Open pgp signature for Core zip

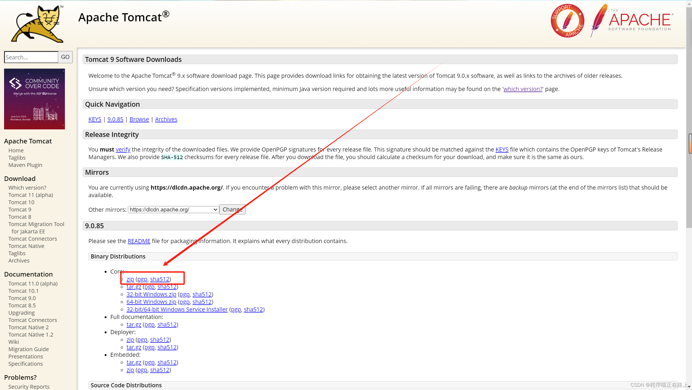pos(142,279)
